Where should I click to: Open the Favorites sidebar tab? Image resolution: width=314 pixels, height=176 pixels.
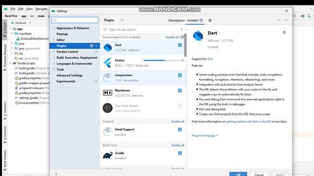click(5, 135)
